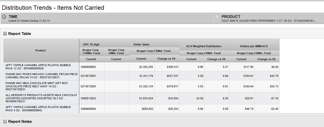Click the Product column header
The height and width of the screenshot is (127, 324).
(x=41, y=50)
